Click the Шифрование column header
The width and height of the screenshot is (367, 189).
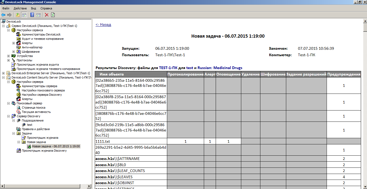pos(273,74)
